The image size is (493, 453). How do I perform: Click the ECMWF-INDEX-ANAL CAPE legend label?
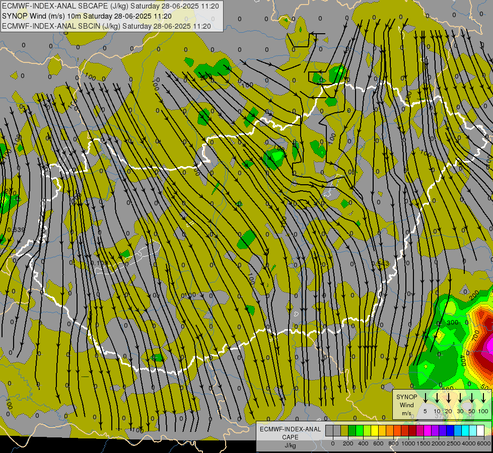point(290,433)
